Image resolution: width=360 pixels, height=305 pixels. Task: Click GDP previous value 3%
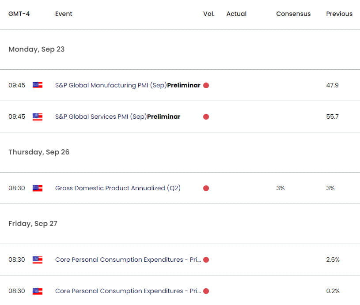tap(330, 188)
